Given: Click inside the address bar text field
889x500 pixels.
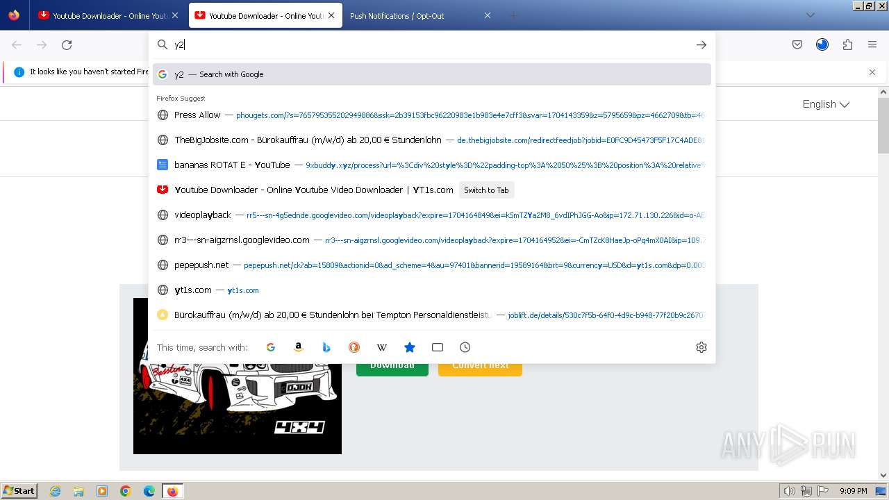Looking at the screenshot, I should [x=431, y=44].
